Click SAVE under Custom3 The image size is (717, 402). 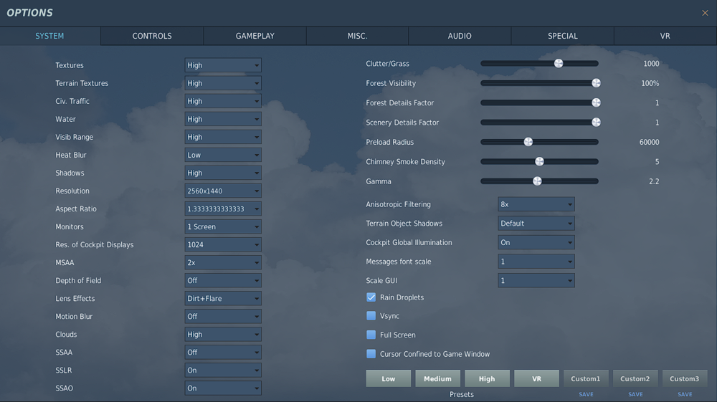click(685, 394)
